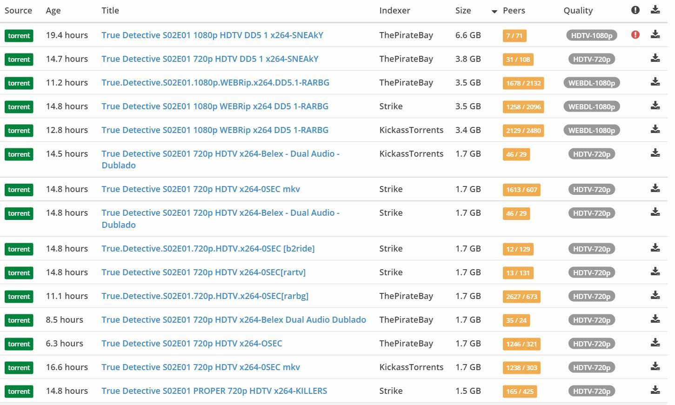Download the PROPER 720p KILLERS release
The image size is (675, 405).
(x=655, y=390)
